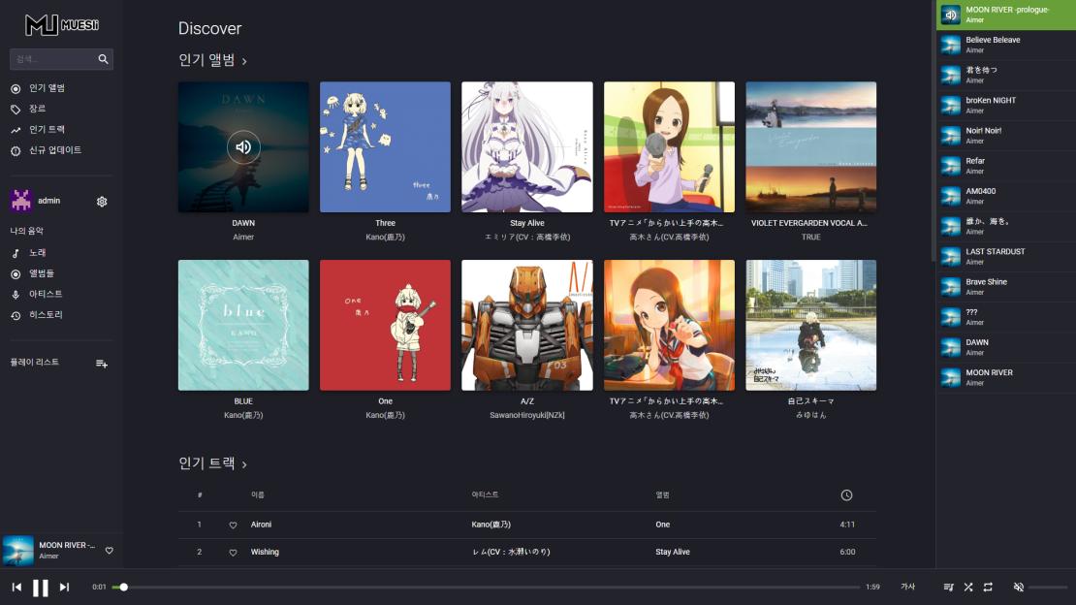
Task: Open the A/Z robot album cover
Action: tap(527, 325)
